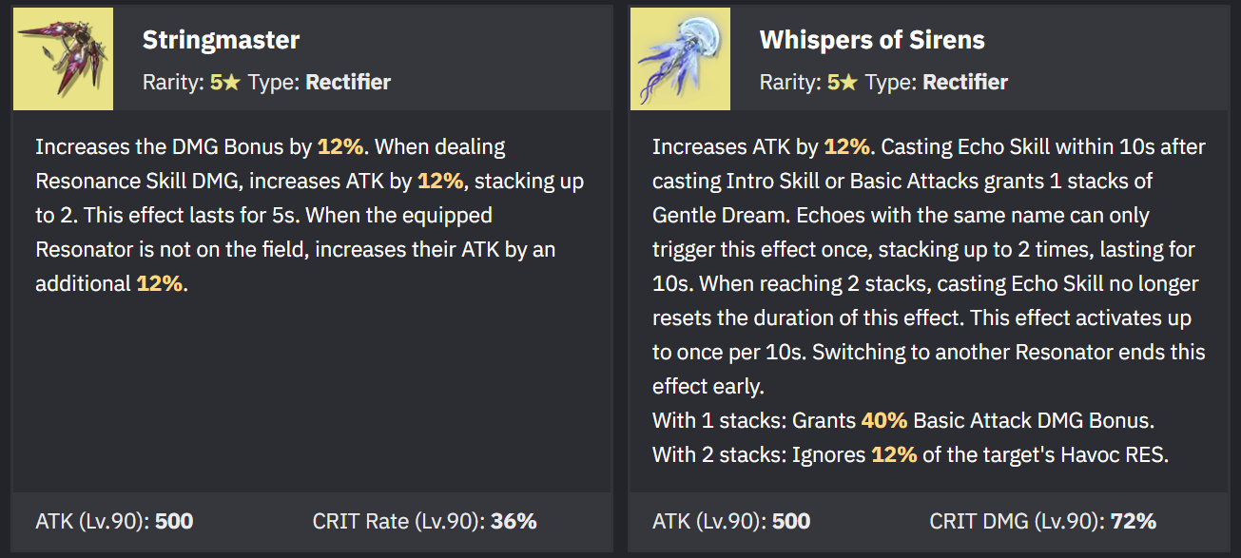This screenshot has width=1241, height=558.
Task: Click the Resonance Skill ATK 12% value
Action: coord(440,181)
